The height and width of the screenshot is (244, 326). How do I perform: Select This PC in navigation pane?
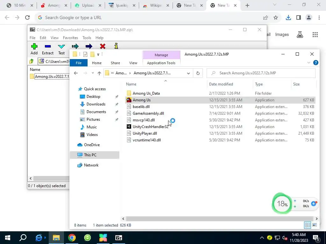(x=90, y=155)
